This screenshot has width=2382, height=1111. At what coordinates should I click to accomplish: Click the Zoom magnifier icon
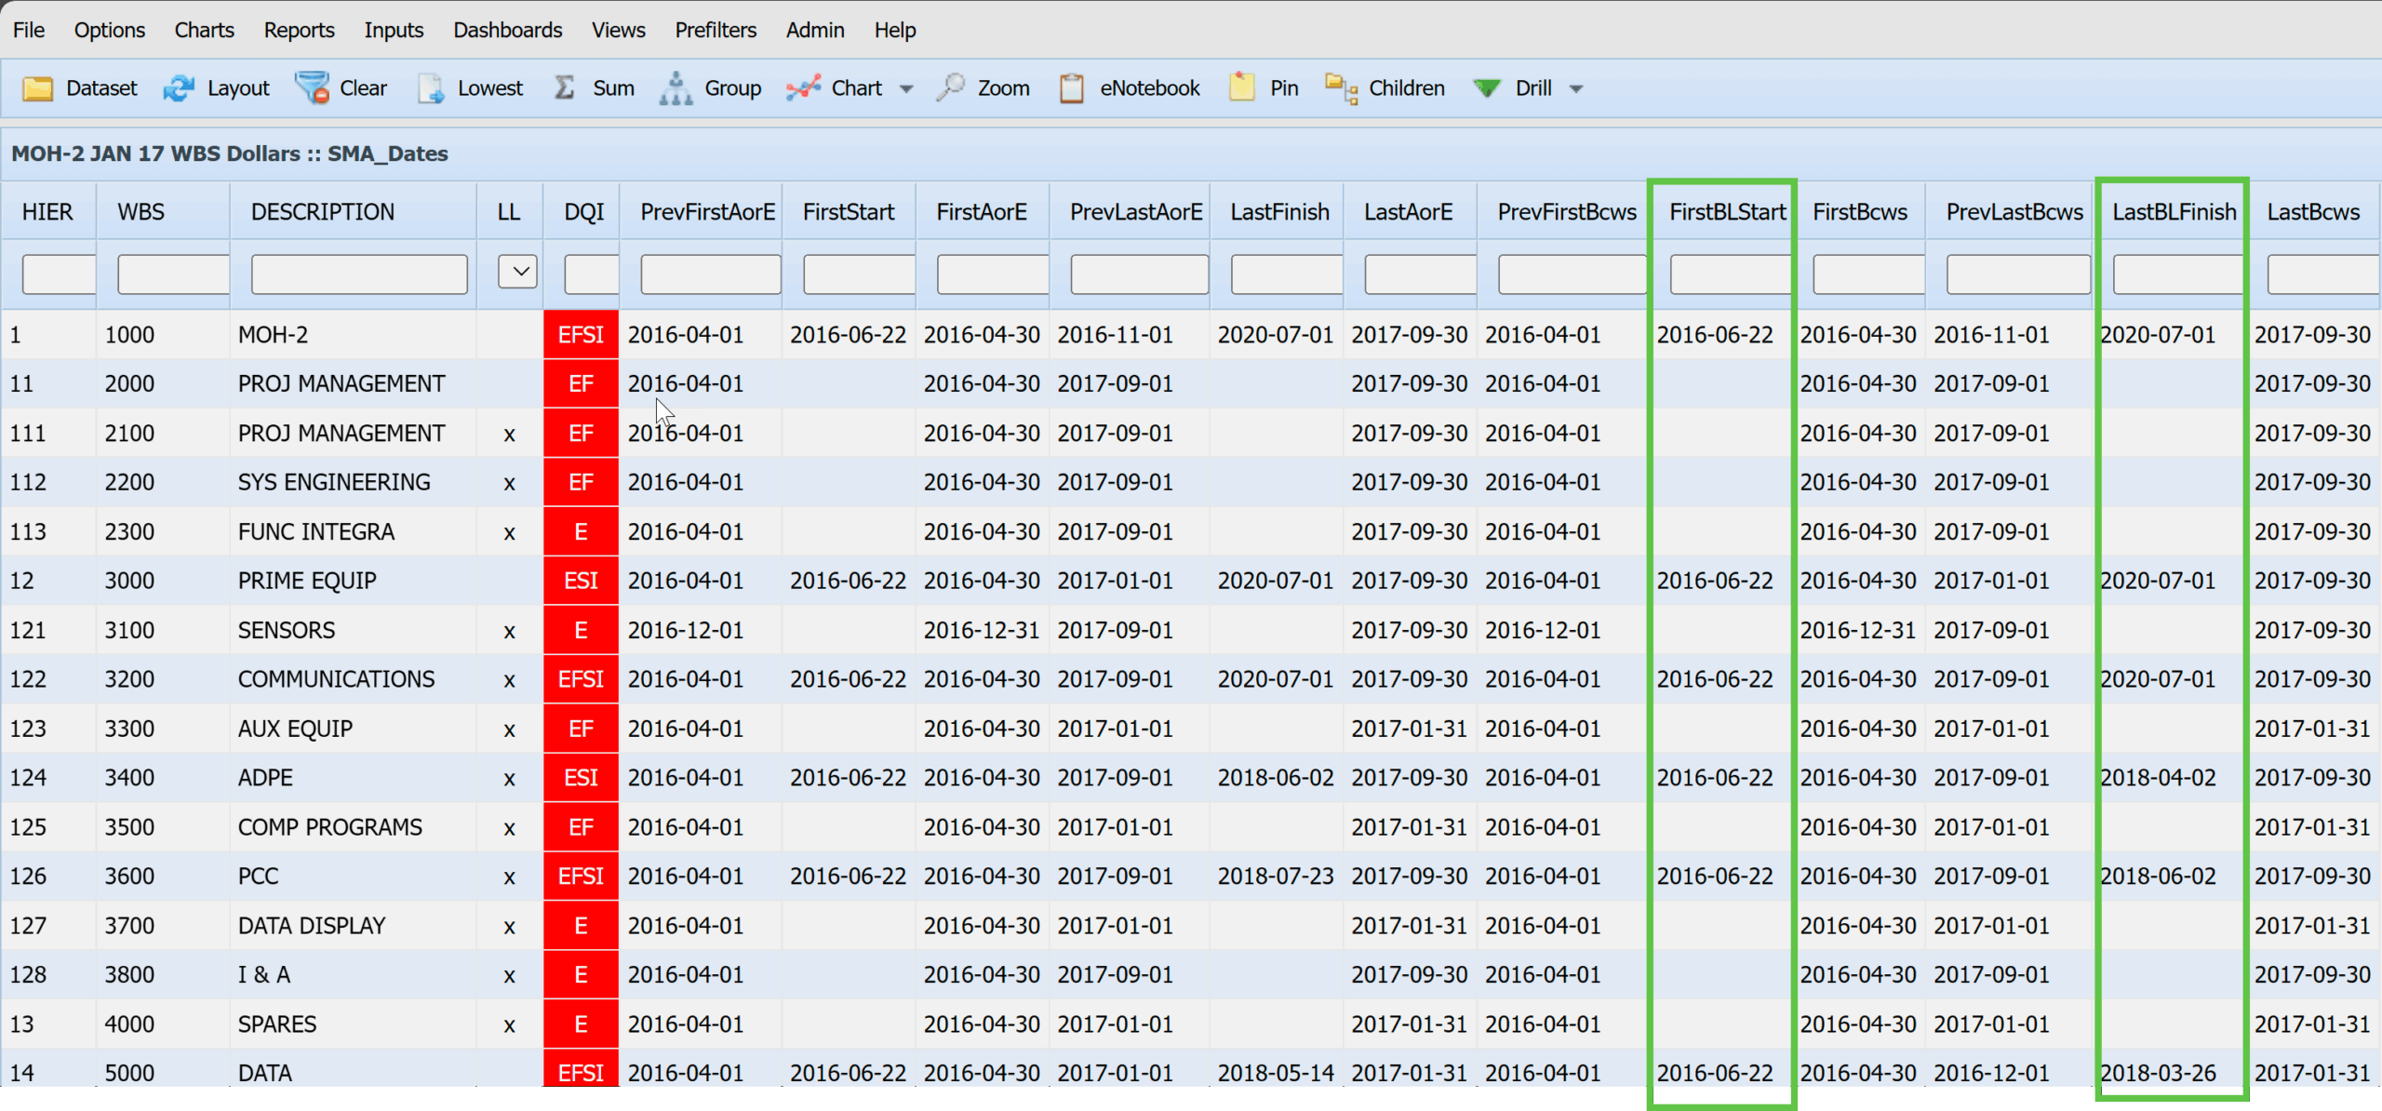pyautogui.click(x=951, y=88)
